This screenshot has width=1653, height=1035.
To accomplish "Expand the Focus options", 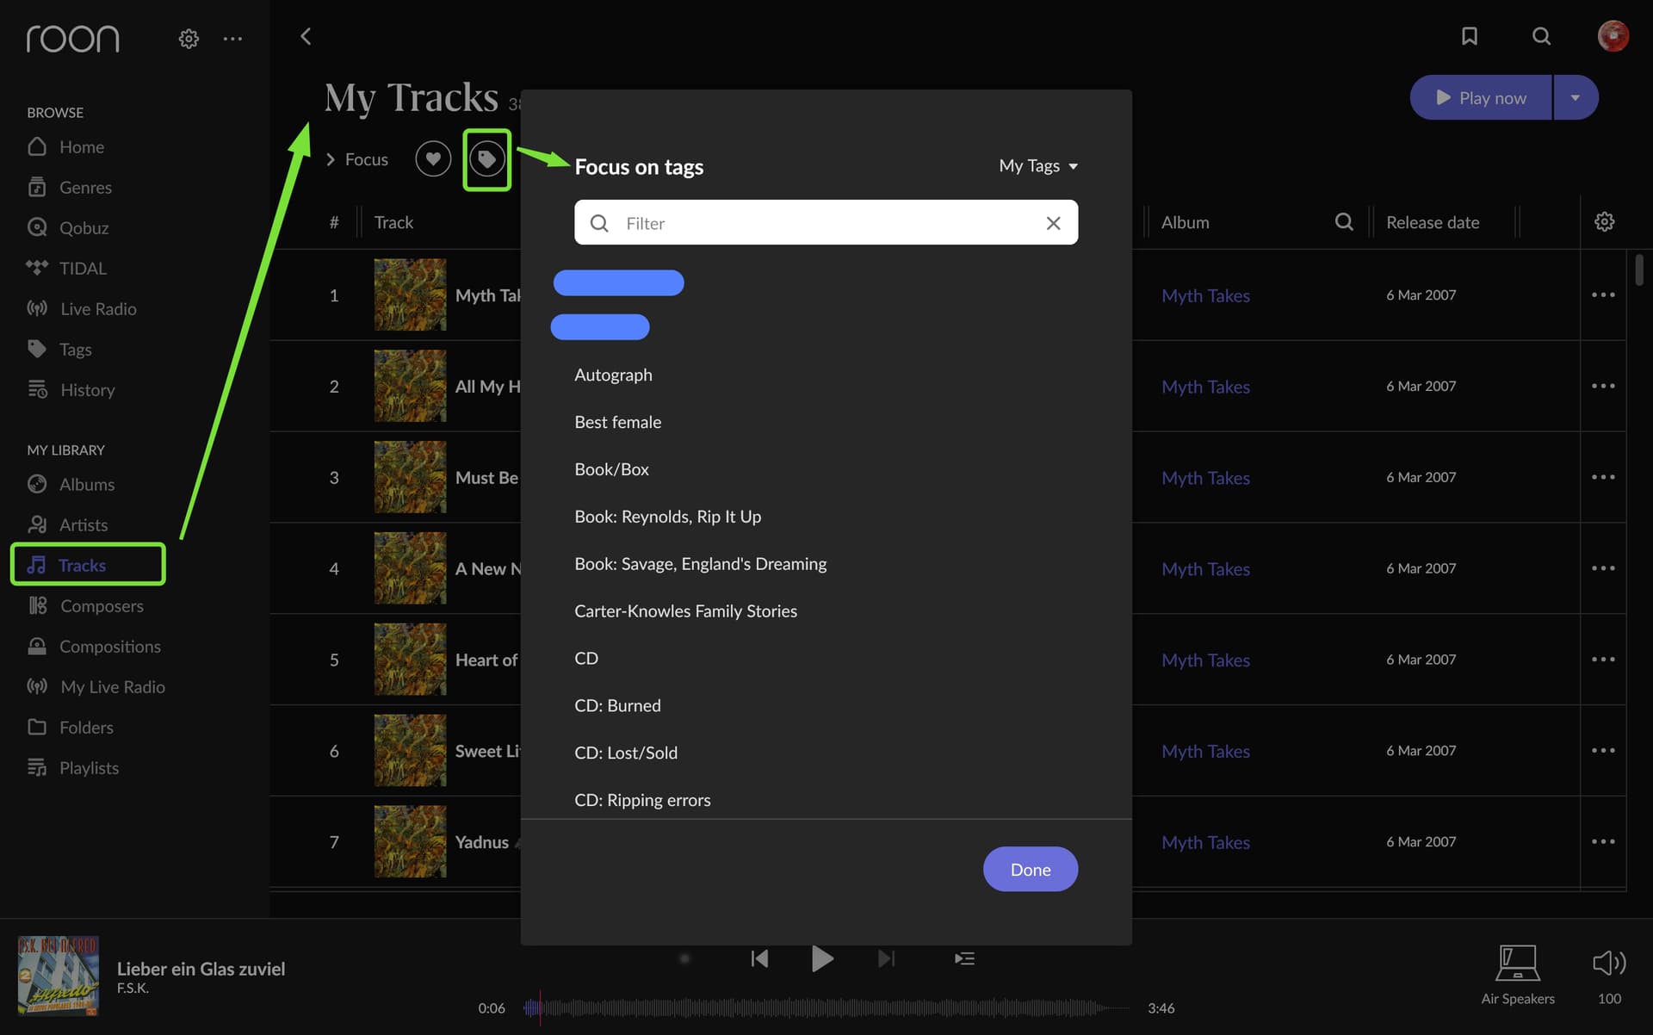I will tap(356, 159).
